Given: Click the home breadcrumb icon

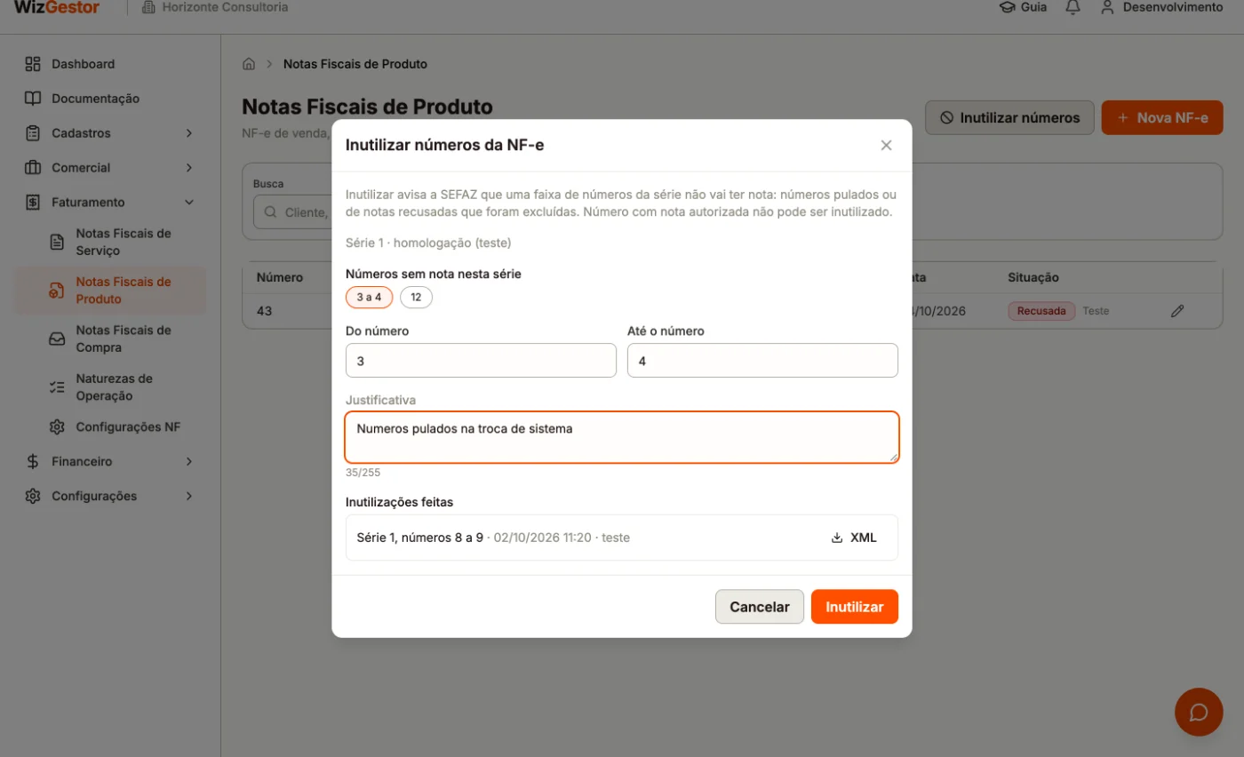Looking at the screenshot, I should tap(249, 64).
